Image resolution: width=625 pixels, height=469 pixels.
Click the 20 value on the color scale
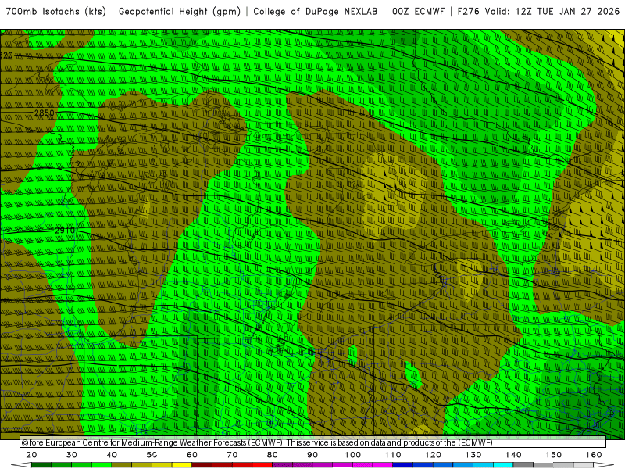coord(31,455)
